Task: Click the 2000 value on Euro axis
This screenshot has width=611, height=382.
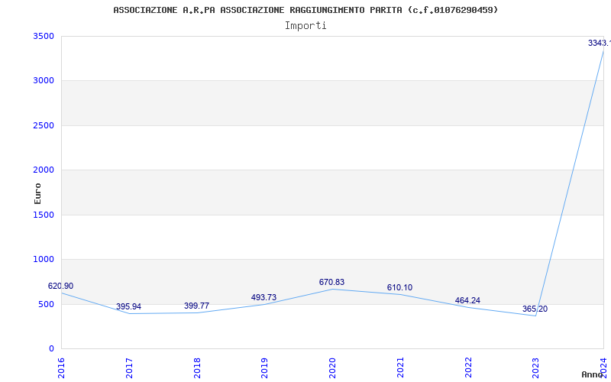Action: coord(44,170)
